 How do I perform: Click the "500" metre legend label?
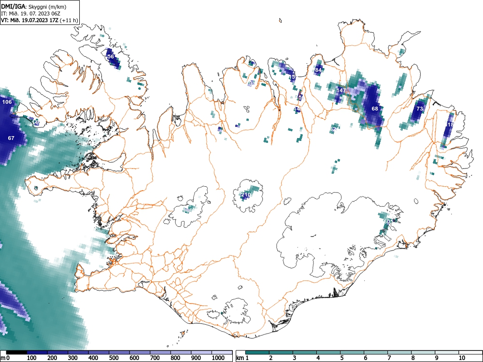(x=114, y=358)
